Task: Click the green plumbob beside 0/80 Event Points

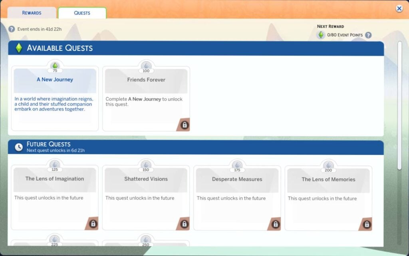Action: coord(321,35)
